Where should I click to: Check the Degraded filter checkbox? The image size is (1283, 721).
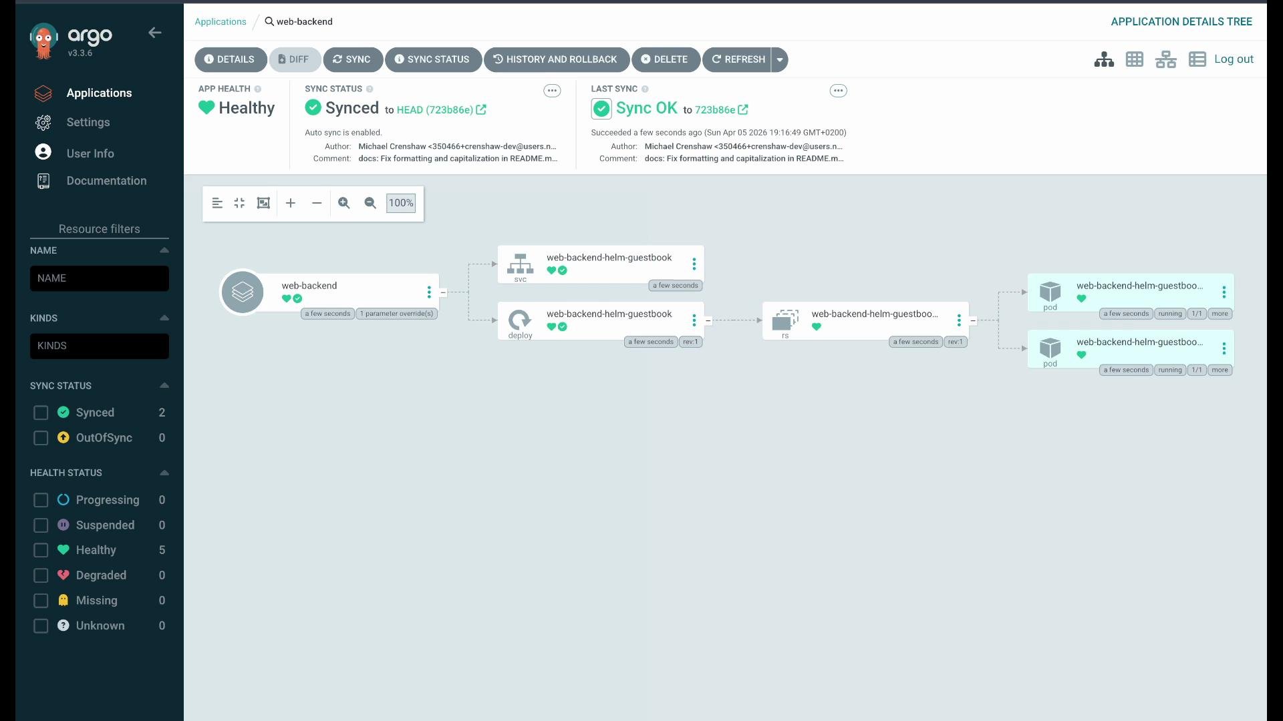[x=41, y=575]
